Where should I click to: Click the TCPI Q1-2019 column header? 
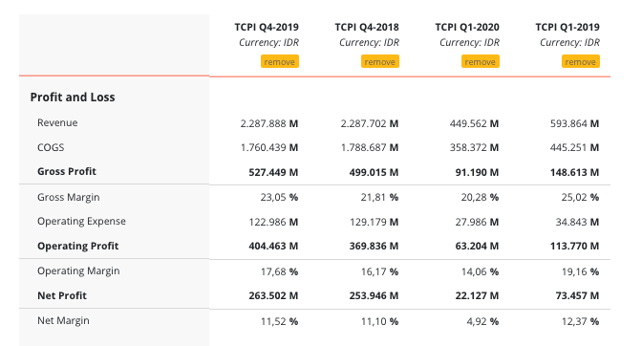tap(567, 27)
